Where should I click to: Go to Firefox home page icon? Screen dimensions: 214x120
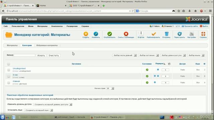point(195,11)
